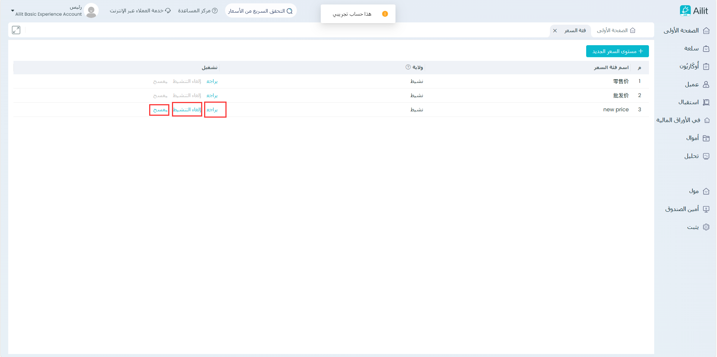The width and height of the screenshot is (717, 357).
Task: Click the help icon beside ولاية header
Action: 408,67
